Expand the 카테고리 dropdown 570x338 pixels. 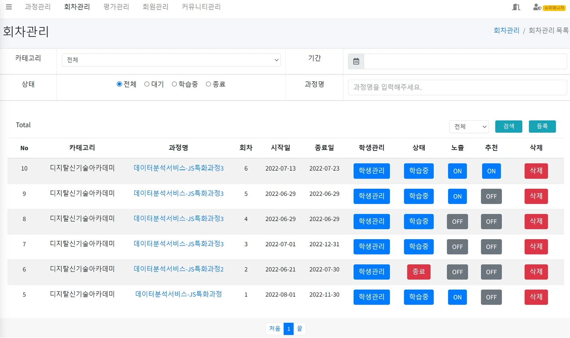pos(171,60)
